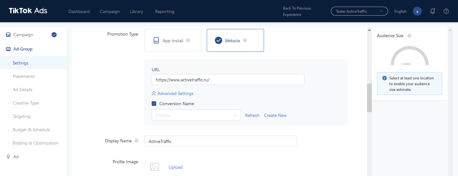Collapse the Advanced Settings section
The height and width of the screenshot is (176, 458).
coord(172,93)
